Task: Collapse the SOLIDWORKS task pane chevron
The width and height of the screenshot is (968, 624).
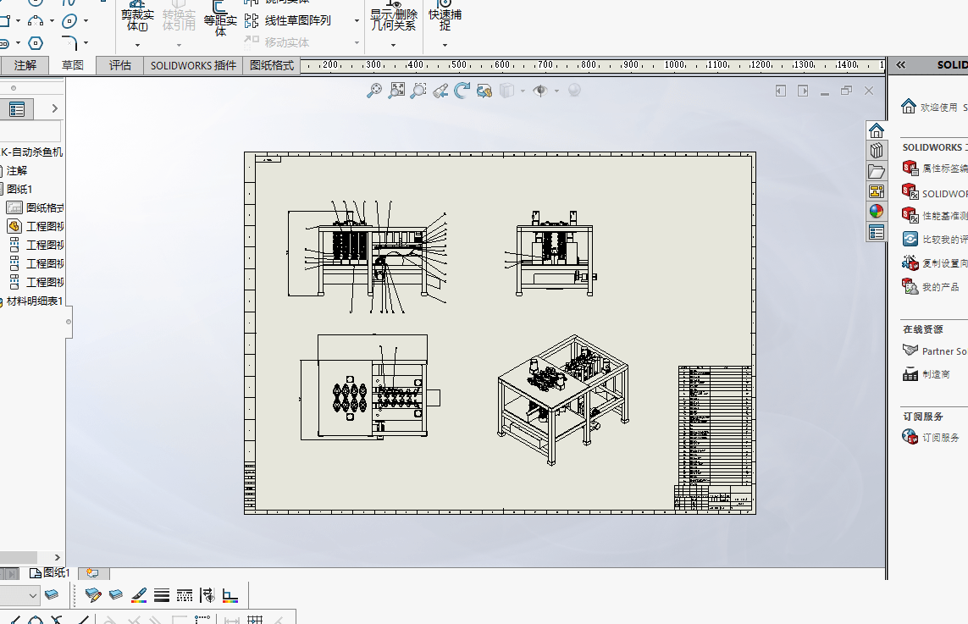Action: tap(901, 65)
